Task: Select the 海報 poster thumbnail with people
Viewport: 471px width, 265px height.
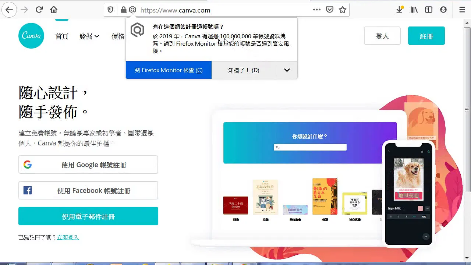Action: click(x=265, y=197)
